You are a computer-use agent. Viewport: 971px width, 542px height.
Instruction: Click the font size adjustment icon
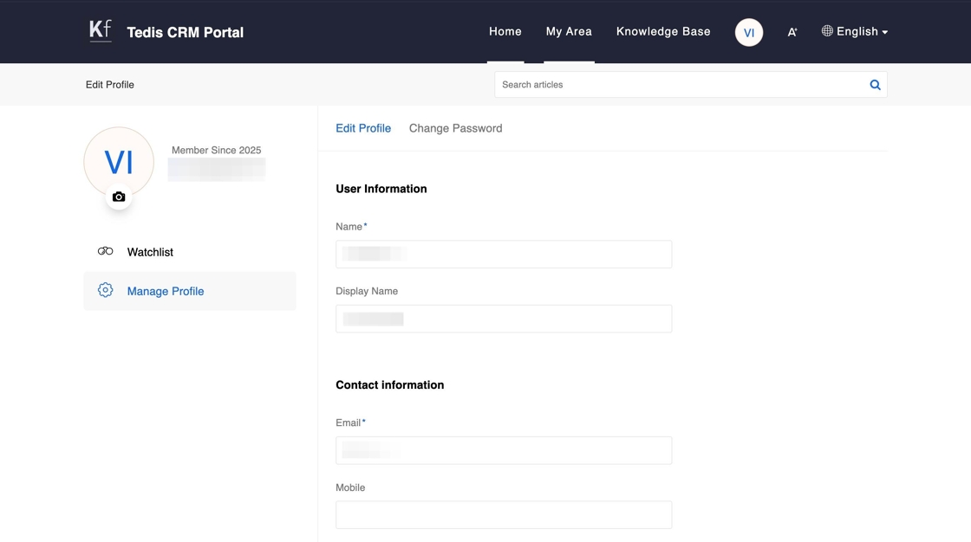(x=792, y=32)
